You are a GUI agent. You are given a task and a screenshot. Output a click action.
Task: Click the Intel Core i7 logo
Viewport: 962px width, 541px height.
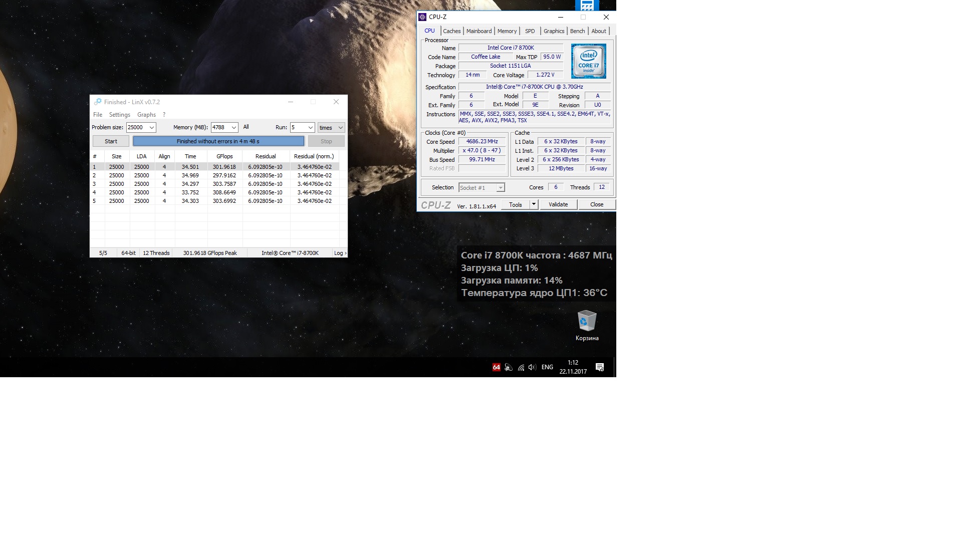588,61
